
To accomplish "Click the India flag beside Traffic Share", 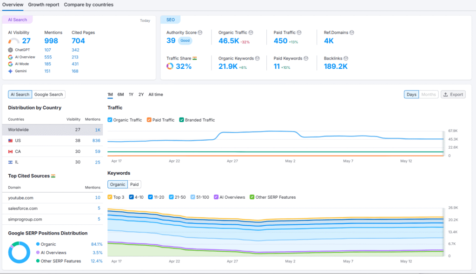I will [195, 58].
